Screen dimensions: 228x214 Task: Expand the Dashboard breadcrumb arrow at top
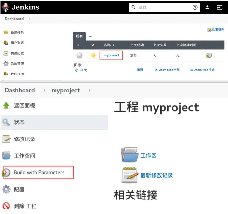[x=30, y=19]
